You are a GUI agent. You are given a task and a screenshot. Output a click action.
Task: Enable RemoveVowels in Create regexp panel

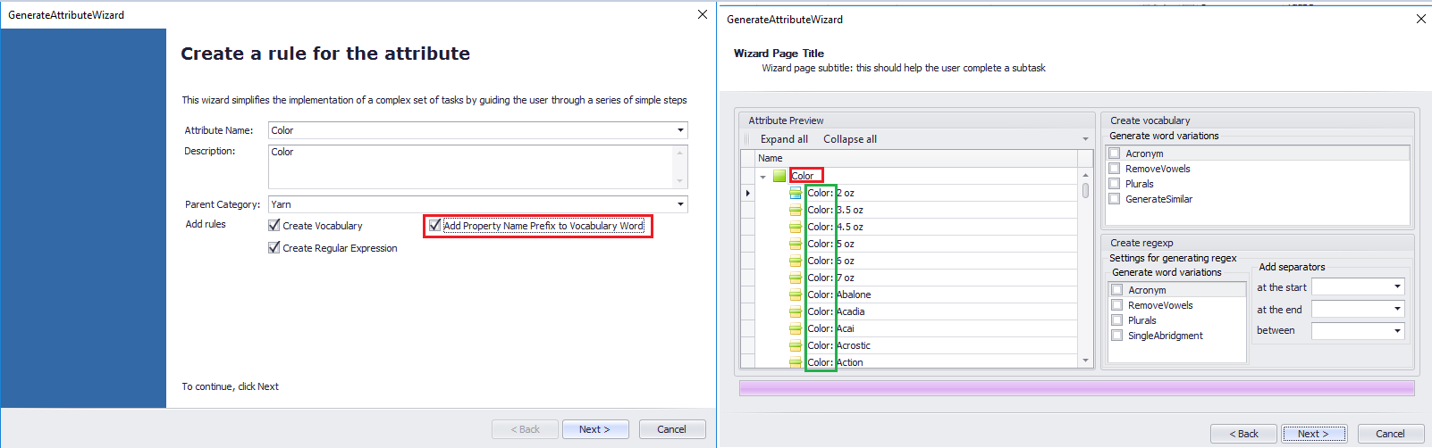[x=1117, y=305]
